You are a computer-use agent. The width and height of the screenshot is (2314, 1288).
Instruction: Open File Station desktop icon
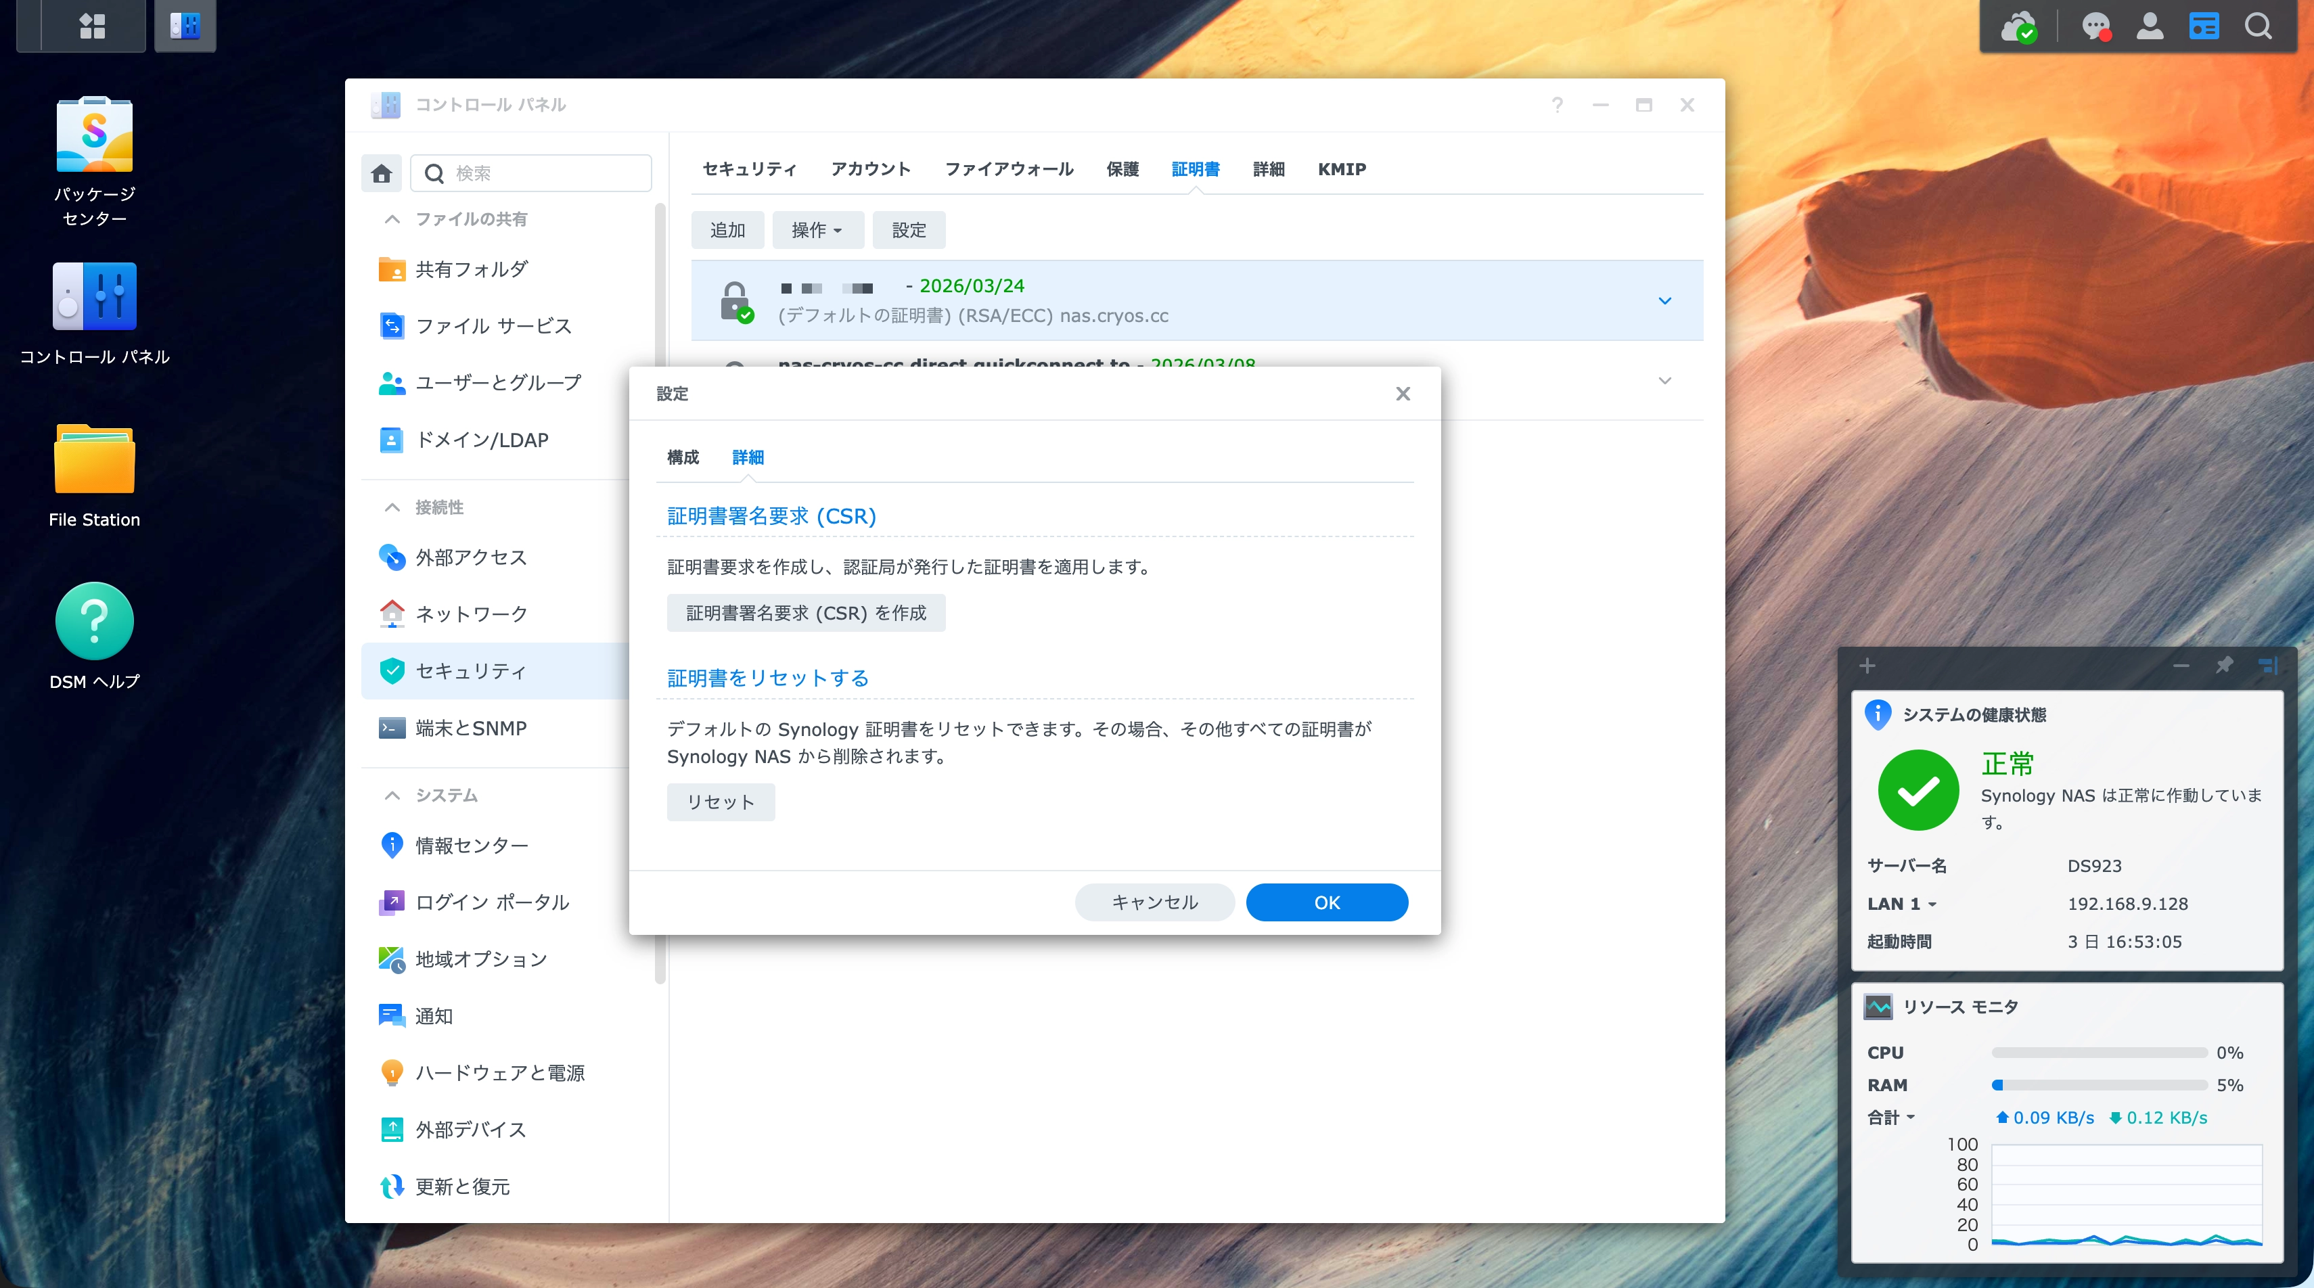point(94,459)
